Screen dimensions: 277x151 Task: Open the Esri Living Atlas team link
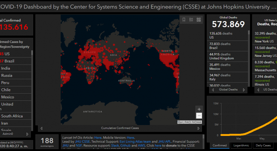pyautogui.click(x=135, y=142)
